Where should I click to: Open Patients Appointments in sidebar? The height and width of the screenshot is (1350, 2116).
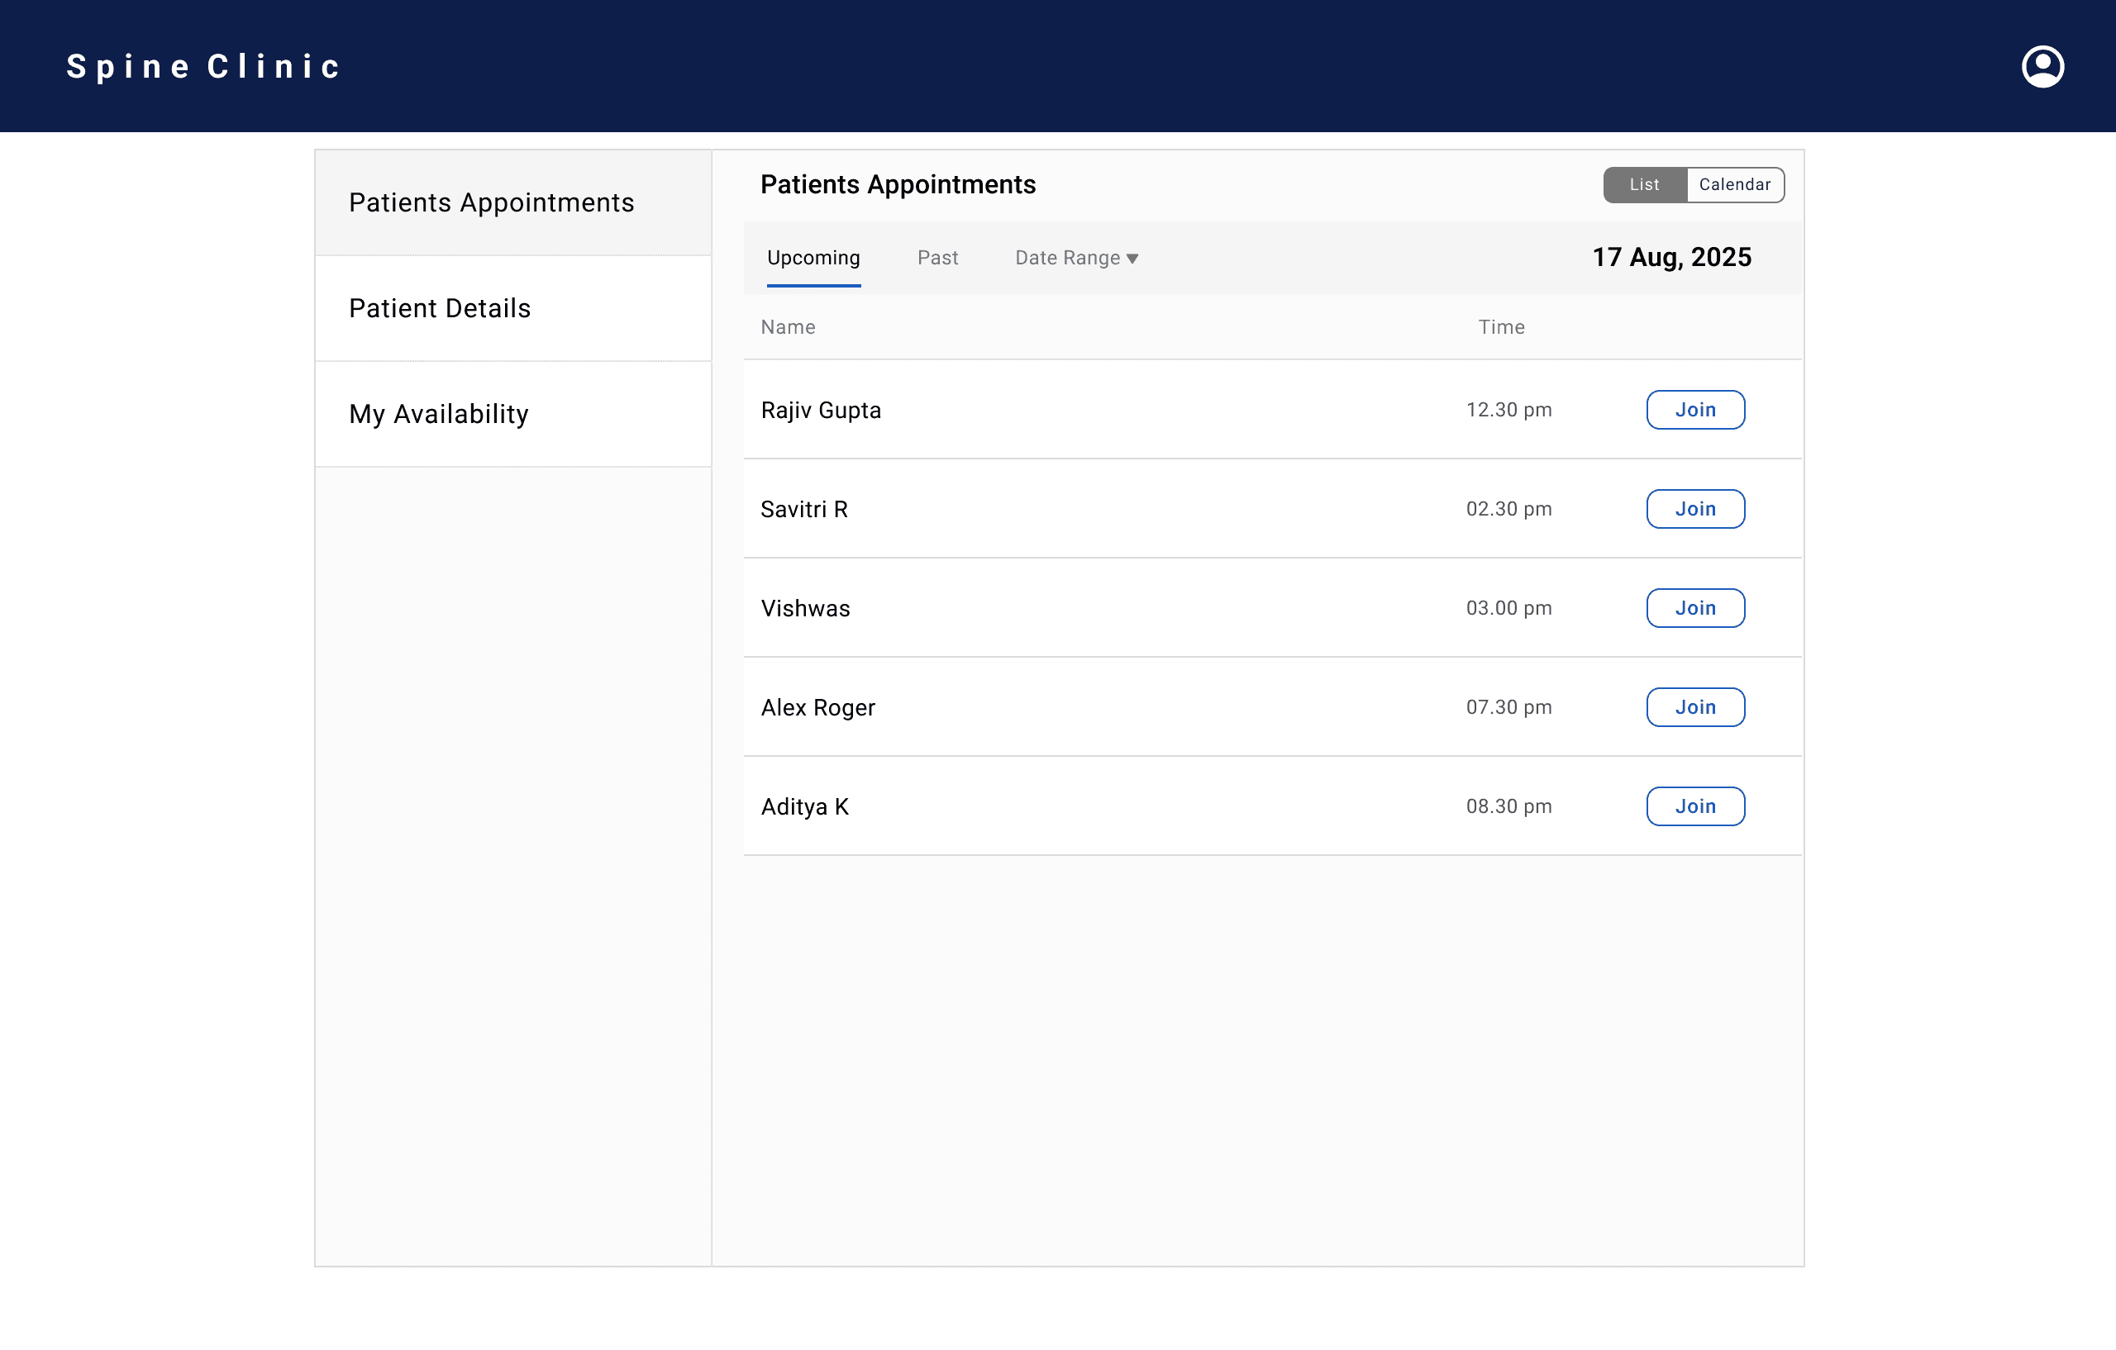coord(491,203)
